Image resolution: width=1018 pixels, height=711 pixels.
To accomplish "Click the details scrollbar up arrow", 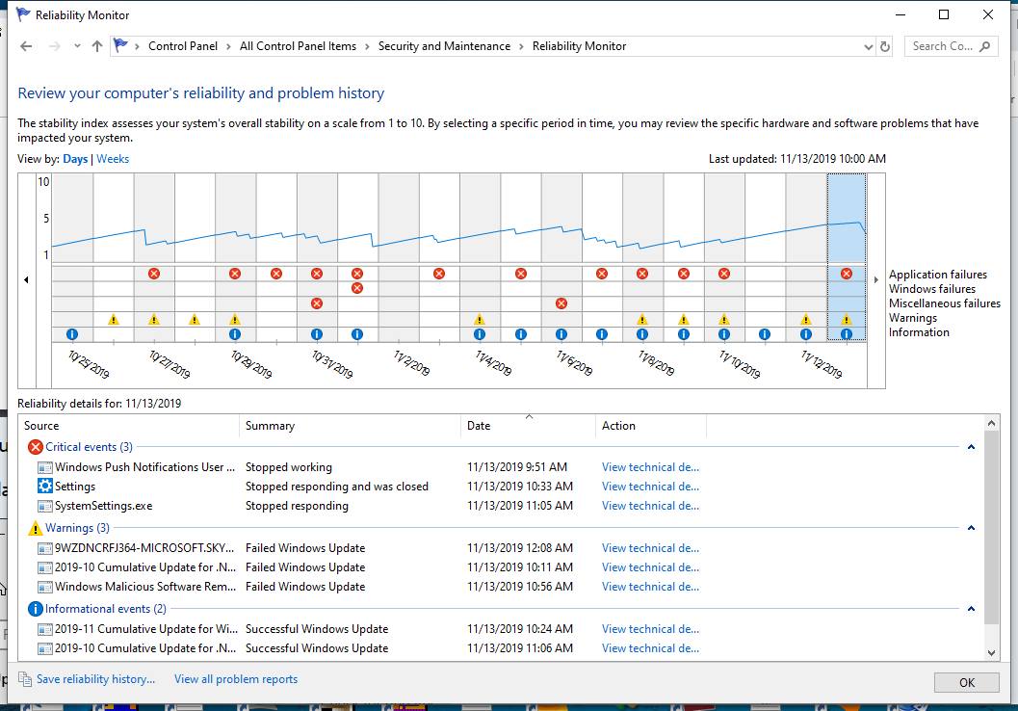I will click(x=991, y=423).
